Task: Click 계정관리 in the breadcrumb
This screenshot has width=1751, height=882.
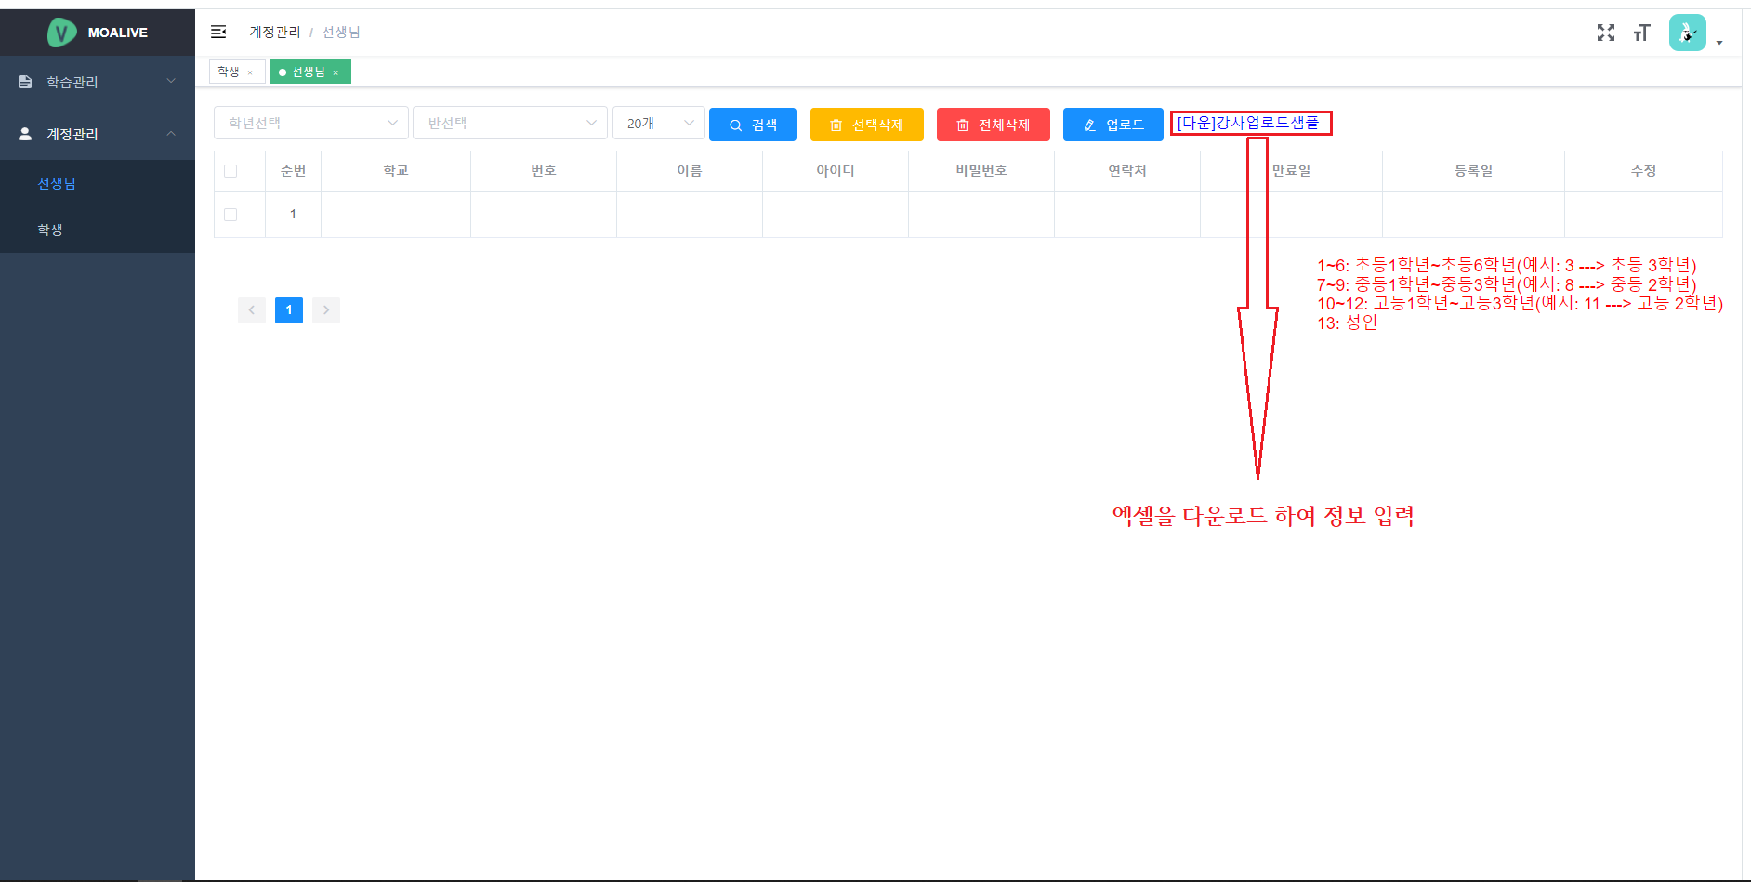Action: click(x=274, y=32)
